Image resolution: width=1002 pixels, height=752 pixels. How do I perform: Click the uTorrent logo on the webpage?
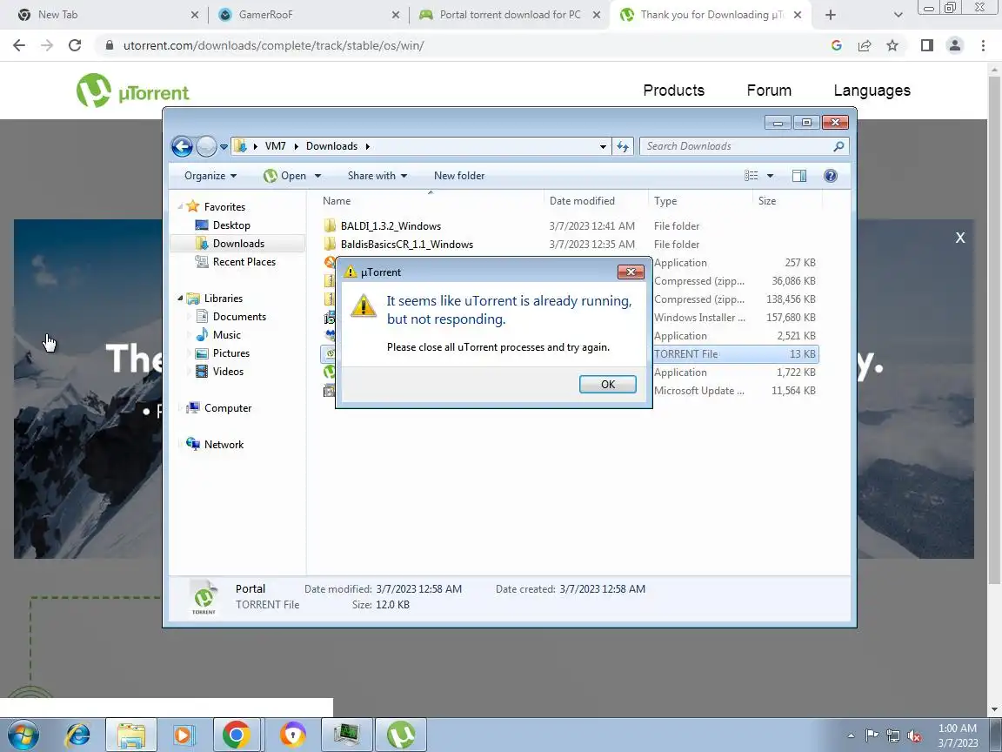tap(132, 91)
